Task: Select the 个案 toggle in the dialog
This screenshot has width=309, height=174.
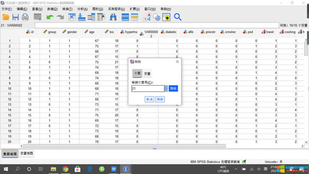Action: (x=137, y=73)
